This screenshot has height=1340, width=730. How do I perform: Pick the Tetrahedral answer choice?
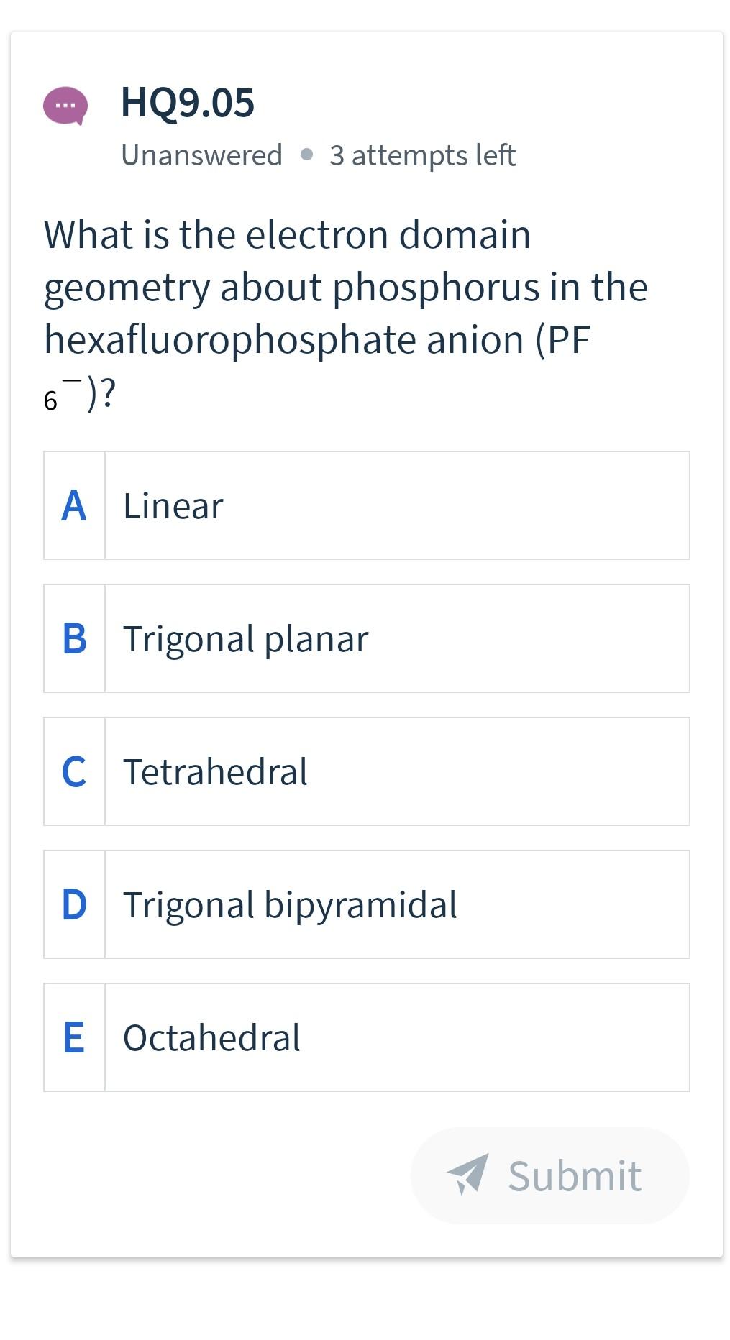[x=215, y=771]
